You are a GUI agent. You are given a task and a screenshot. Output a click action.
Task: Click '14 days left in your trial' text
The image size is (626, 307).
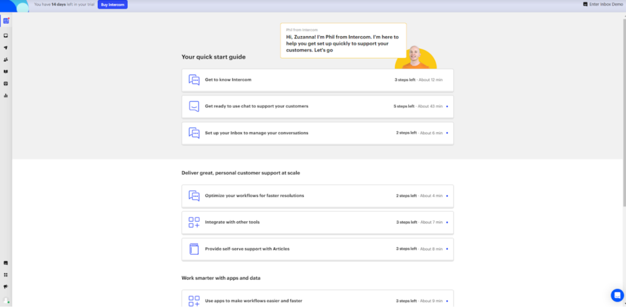[x=73, y=4]
